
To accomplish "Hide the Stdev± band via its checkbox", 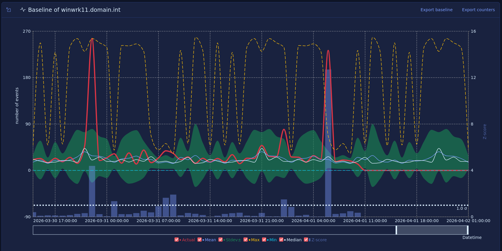I will point(220,240).
